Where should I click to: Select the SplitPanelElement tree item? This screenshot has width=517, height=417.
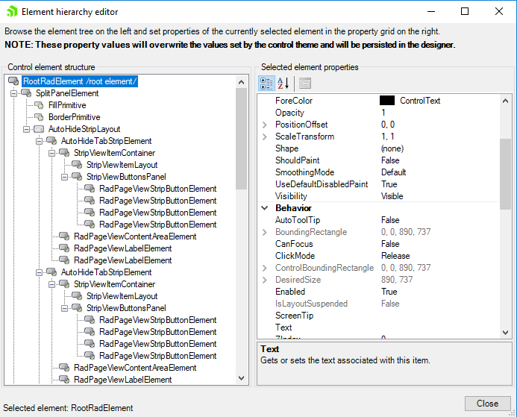[x=67, y=93]
